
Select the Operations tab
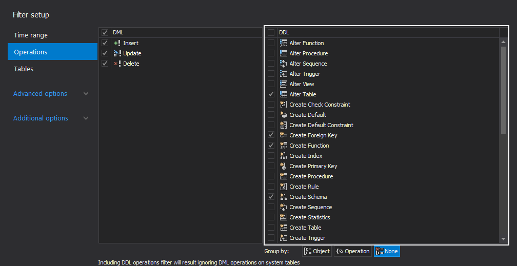52,52
